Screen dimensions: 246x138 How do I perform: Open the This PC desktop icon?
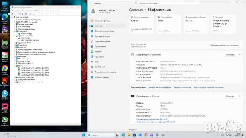5,6
